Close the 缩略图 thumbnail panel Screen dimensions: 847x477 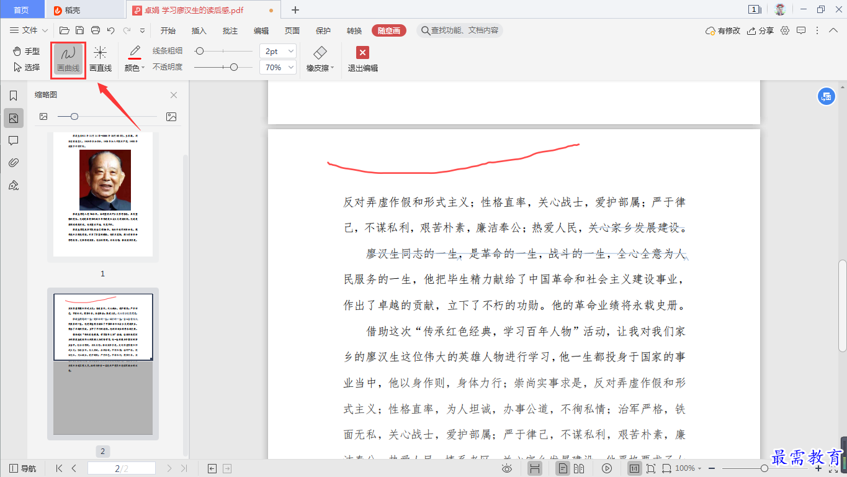click(174, 95)
